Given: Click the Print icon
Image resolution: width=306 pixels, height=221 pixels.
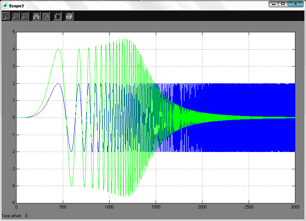Looking at the screenshot, I should (x=69, y=17).
